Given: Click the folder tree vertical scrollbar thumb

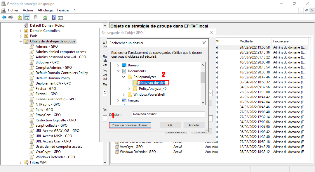Looking at the screenshot, I should pos(203,78).
